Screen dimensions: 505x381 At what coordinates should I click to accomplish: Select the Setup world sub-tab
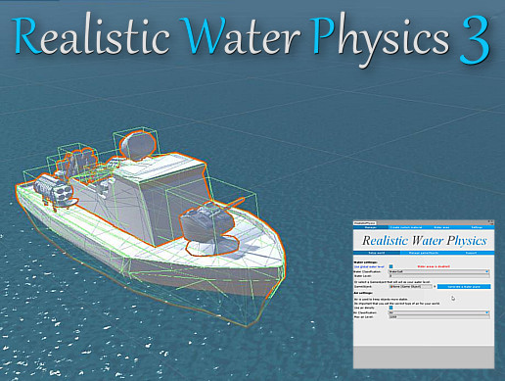(x=377, y=253)
